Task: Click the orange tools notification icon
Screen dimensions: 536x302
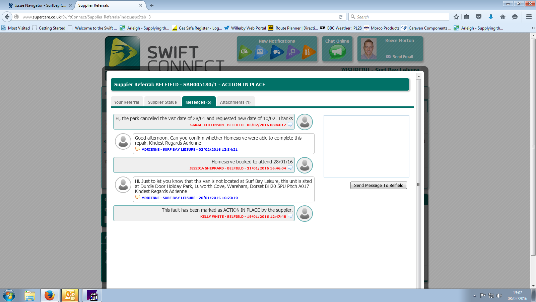Action: point(308,52)
